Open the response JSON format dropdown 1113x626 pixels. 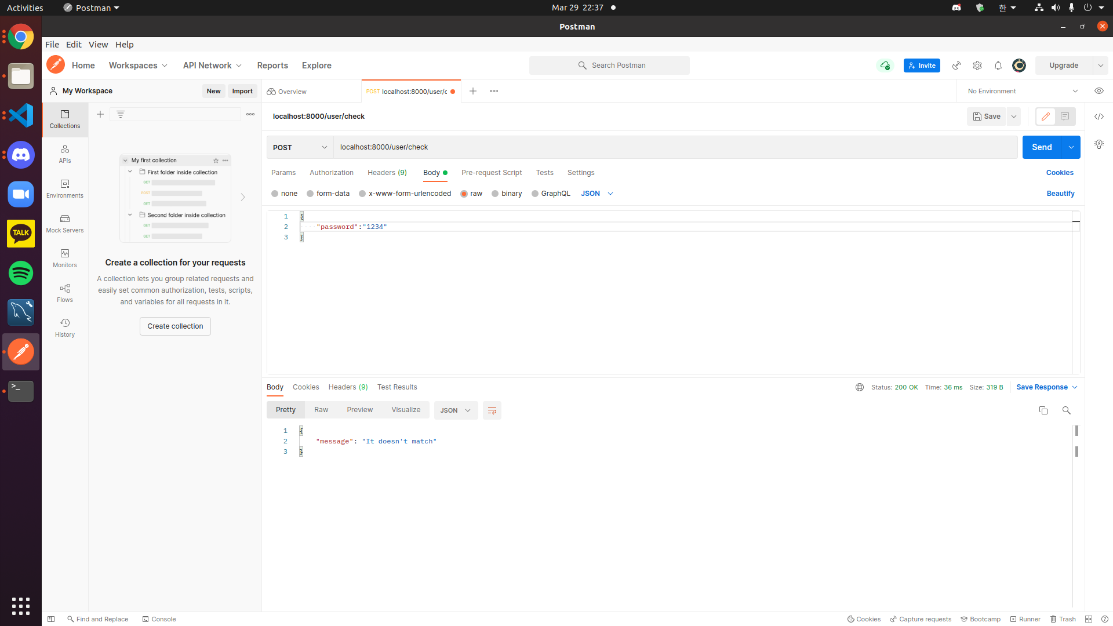pos(456,410)
